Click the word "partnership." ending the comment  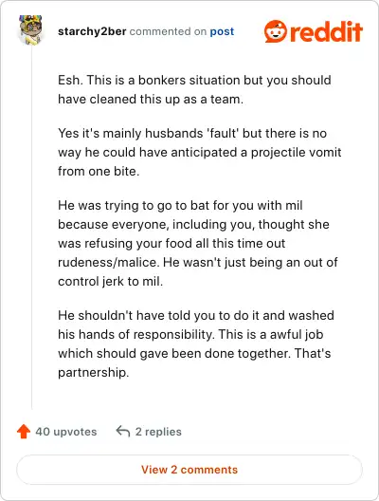point(94,373)
